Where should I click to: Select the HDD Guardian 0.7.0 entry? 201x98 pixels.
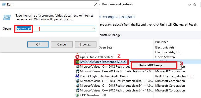click(x=93, y=95)
